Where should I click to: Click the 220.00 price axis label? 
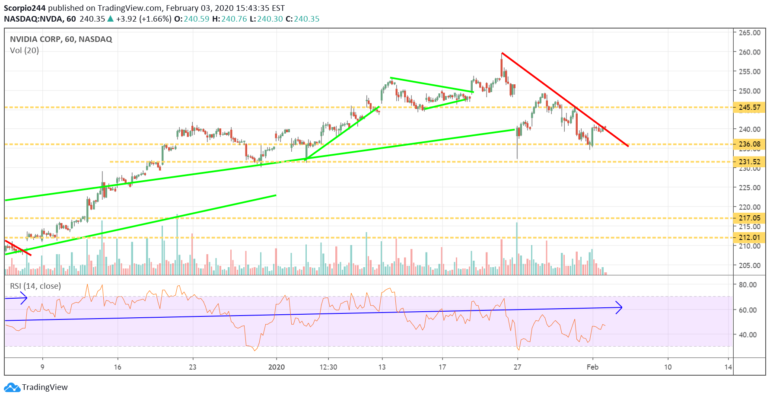[x=750, y=207]
